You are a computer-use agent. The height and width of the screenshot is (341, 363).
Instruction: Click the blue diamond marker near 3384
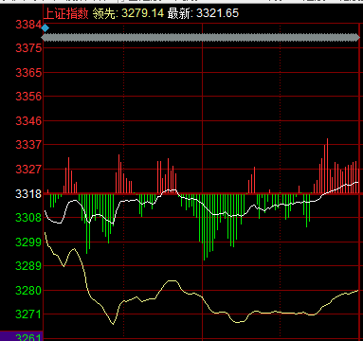coord(45,28)
